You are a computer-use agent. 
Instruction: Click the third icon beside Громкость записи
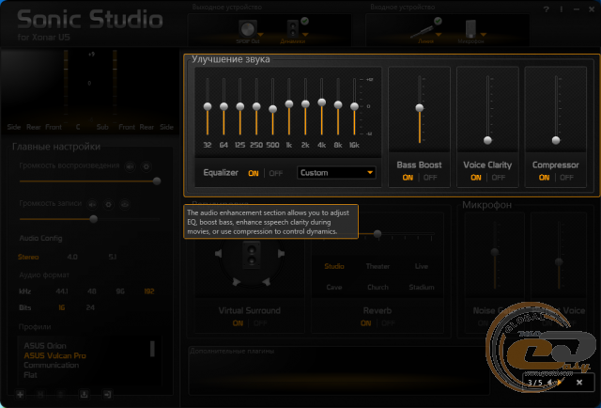(x=125, y=204)
